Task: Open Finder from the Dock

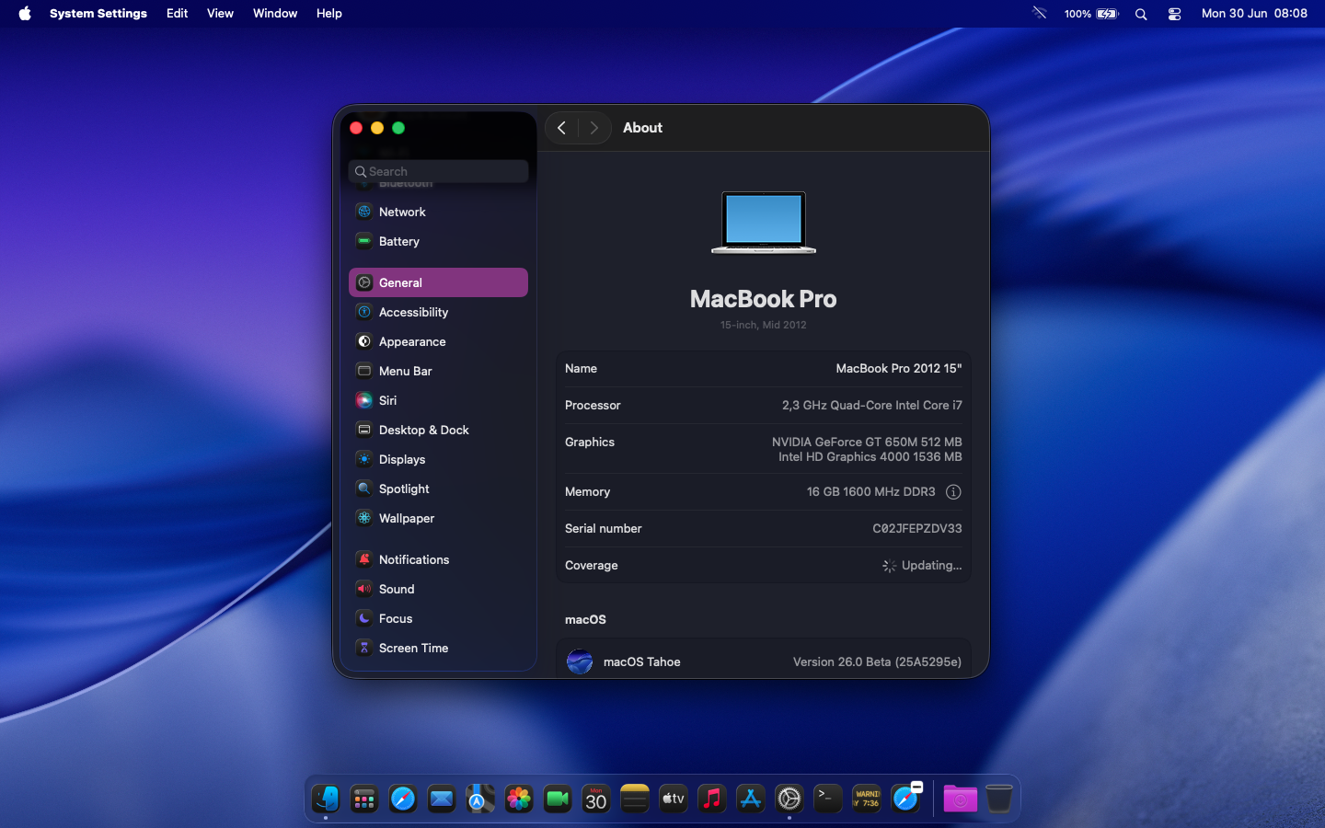Action: 326,799
